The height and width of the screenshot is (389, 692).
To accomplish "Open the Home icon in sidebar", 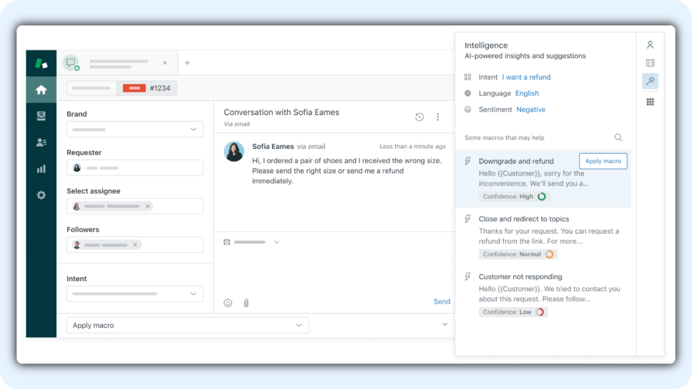I will point(41,90).
